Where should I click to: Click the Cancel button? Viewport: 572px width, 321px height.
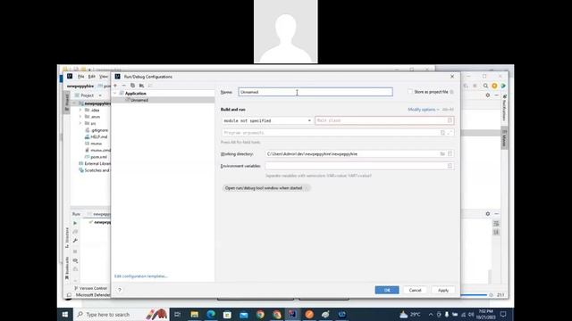click(x=415, y=290)
